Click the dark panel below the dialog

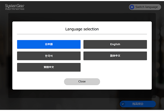pyautogui.click(x=82, y=94)
